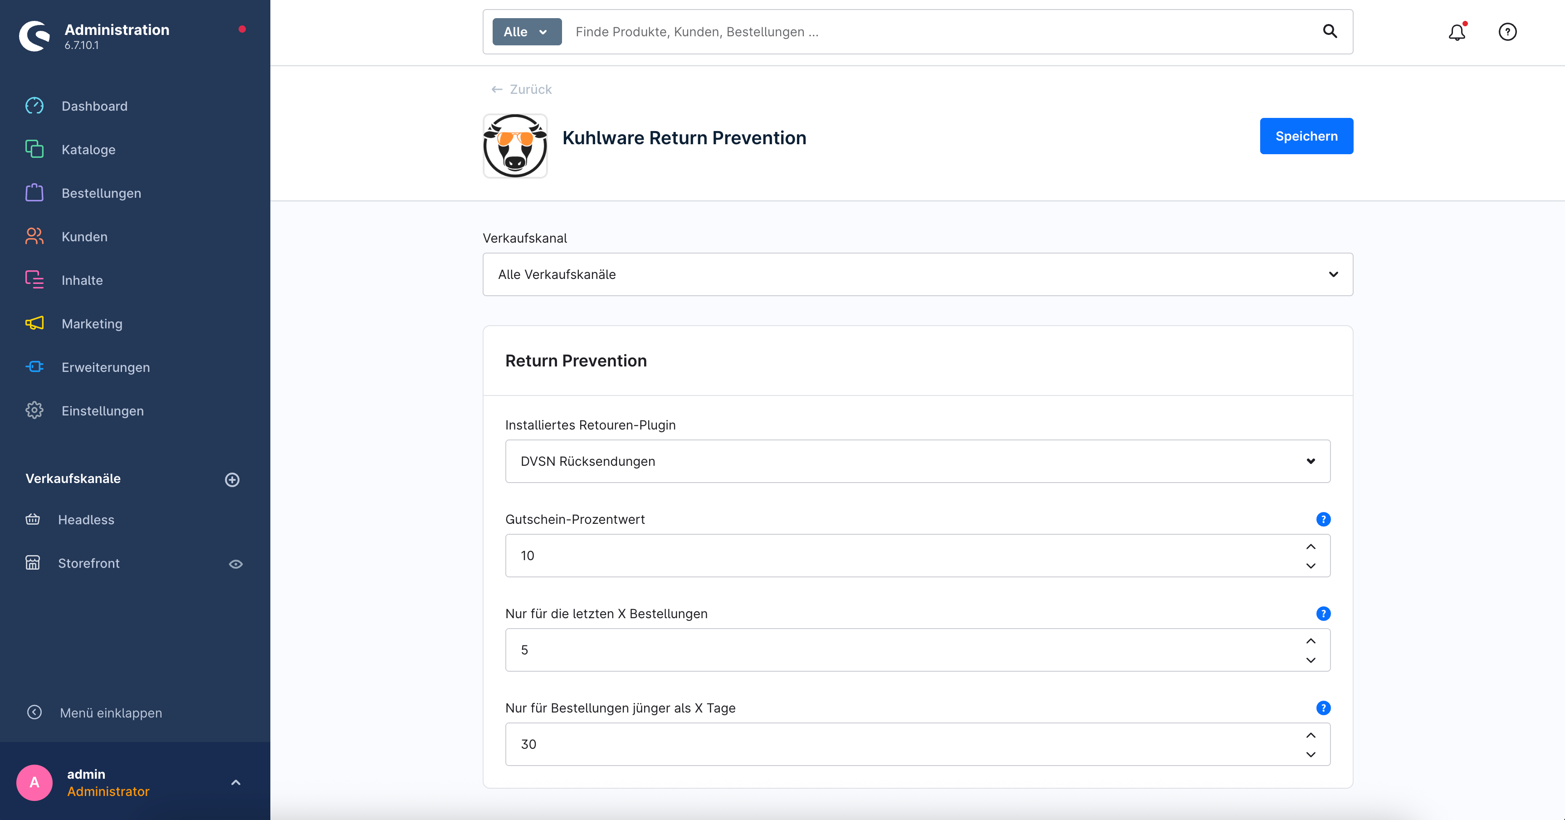Click the Kunden people icon

tap(34, 236)
